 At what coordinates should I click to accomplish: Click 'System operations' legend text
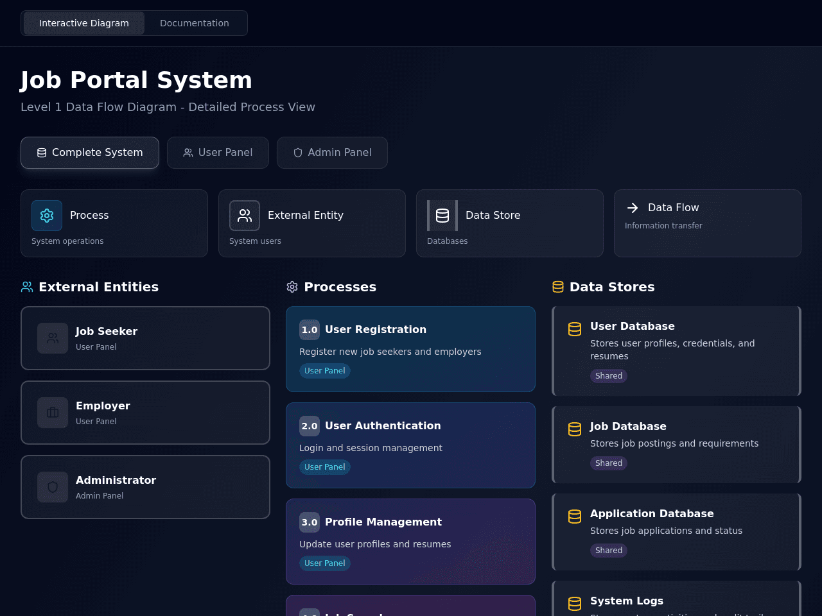pos(67,241)
